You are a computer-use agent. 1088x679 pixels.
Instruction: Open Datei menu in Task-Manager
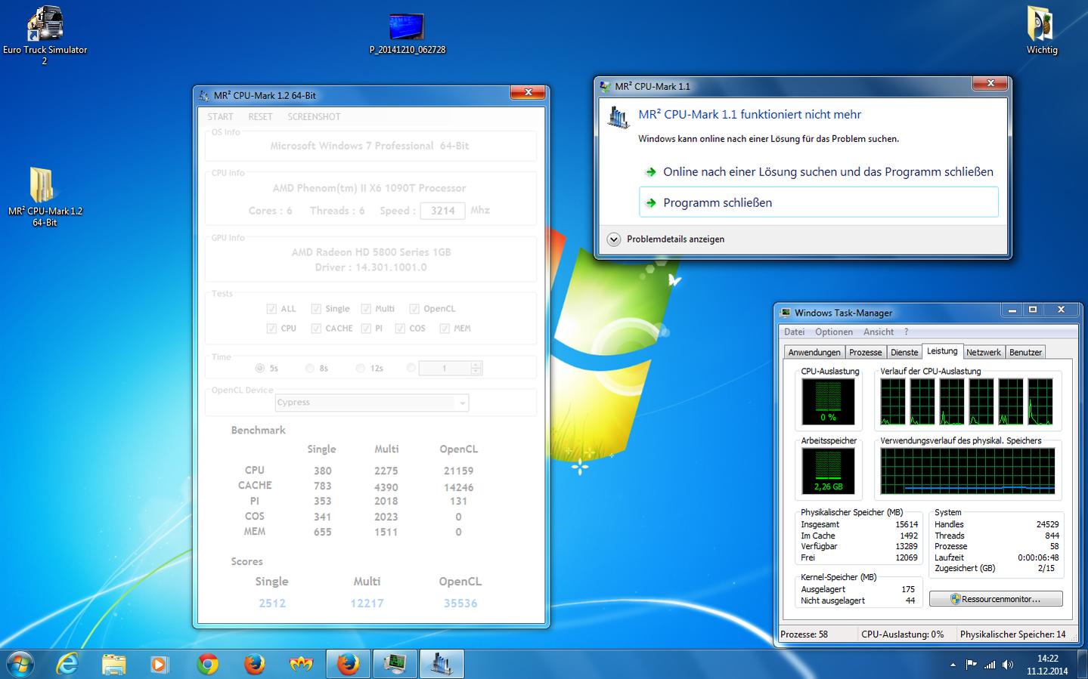coord(794,332)
